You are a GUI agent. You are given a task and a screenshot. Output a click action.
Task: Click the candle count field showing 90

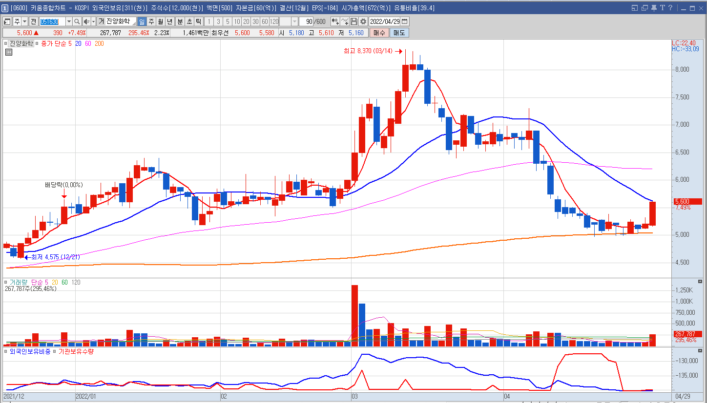306,21
